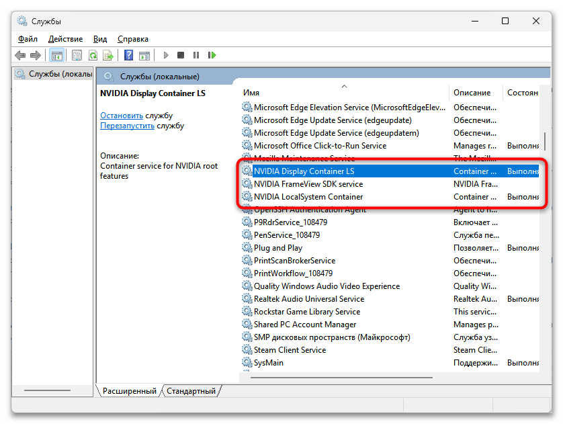The width and height of the screenshot is (563, 424).
Task: Click the Refresh toolbar icon
Action: click(x=93, y=55)
